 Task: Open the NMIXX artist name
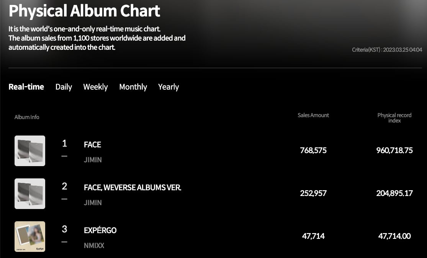94,245
